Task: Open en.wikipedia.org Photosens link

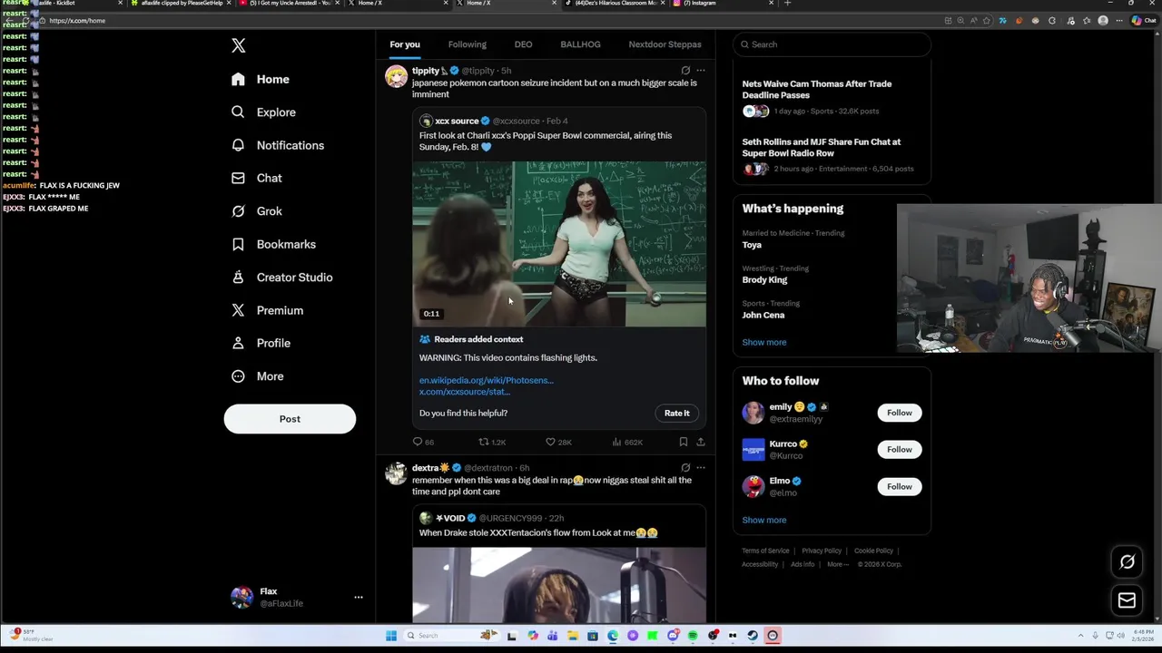Action: point(487,380)
